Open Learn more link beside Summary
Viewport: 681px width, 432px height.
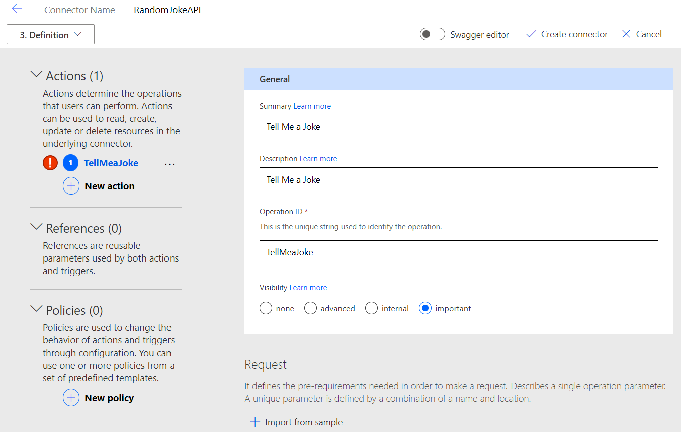[x=312, y=106]
